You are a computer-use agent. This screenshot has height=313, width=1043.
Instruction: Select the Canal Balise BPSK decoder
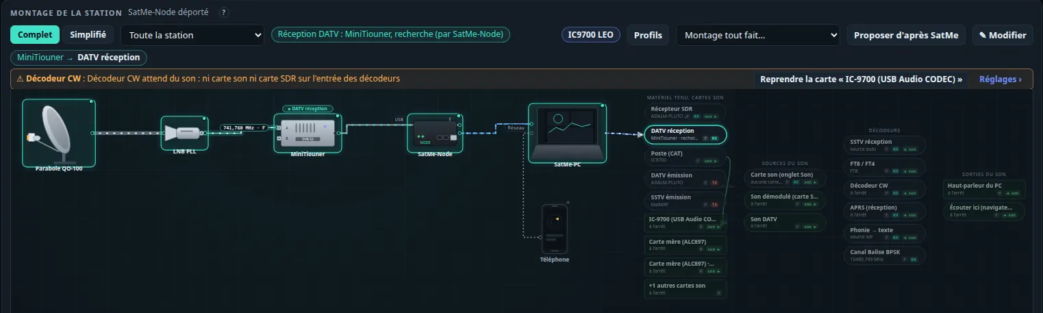[885, 255]
